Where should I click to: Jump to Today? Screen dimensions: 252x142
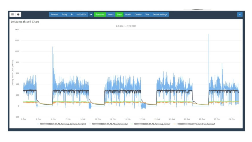(x=64, y=14)
